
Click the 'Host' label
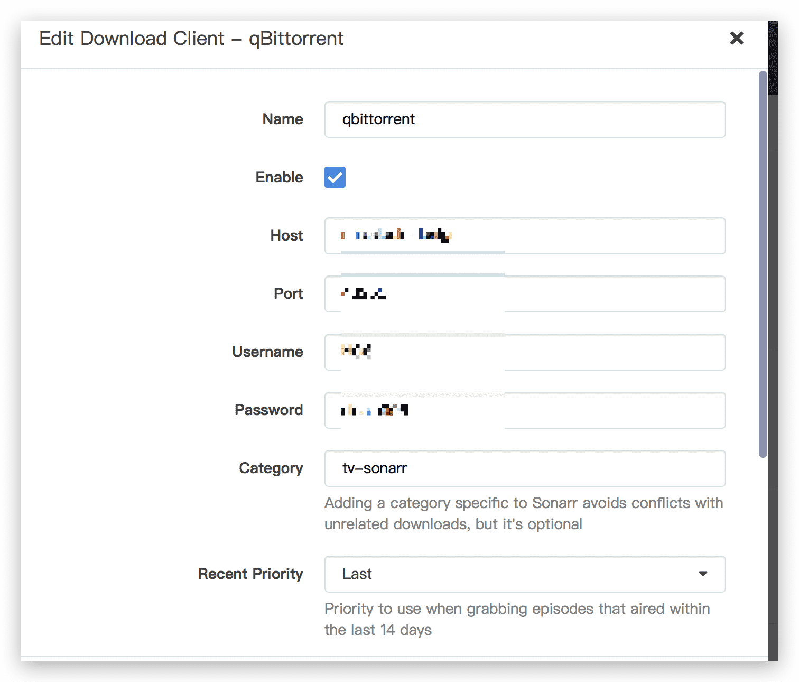[x=286, y=235]
